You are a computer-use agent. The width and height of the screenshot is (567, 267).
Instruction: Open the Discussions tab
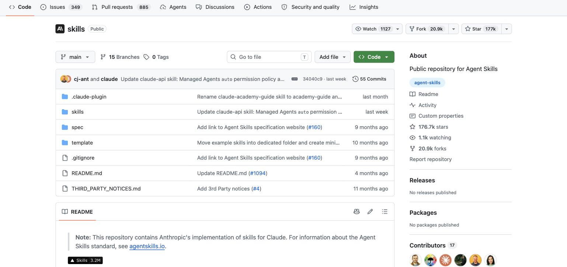215,7
